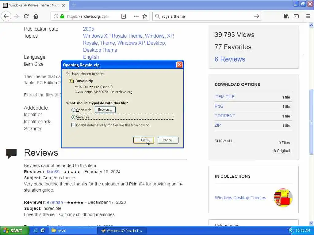Open Windows Desktop Themes collection link
Screen dimensions: 314x235
[240, 198]
